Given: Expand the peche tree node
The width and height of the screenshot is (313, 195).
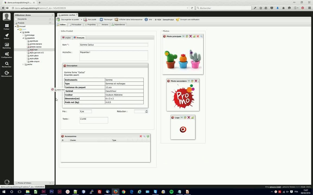Looking at the screenshot, I should pos(23,64).
